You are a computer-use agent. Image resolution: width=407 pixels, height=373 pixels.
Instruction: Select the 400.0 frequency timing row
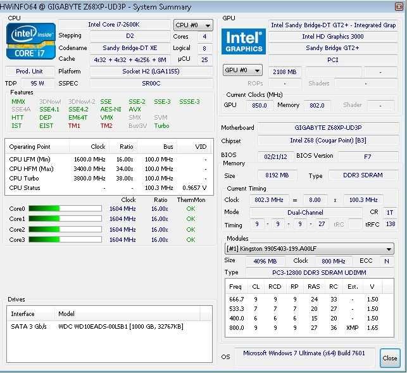(x=310, y=319)
